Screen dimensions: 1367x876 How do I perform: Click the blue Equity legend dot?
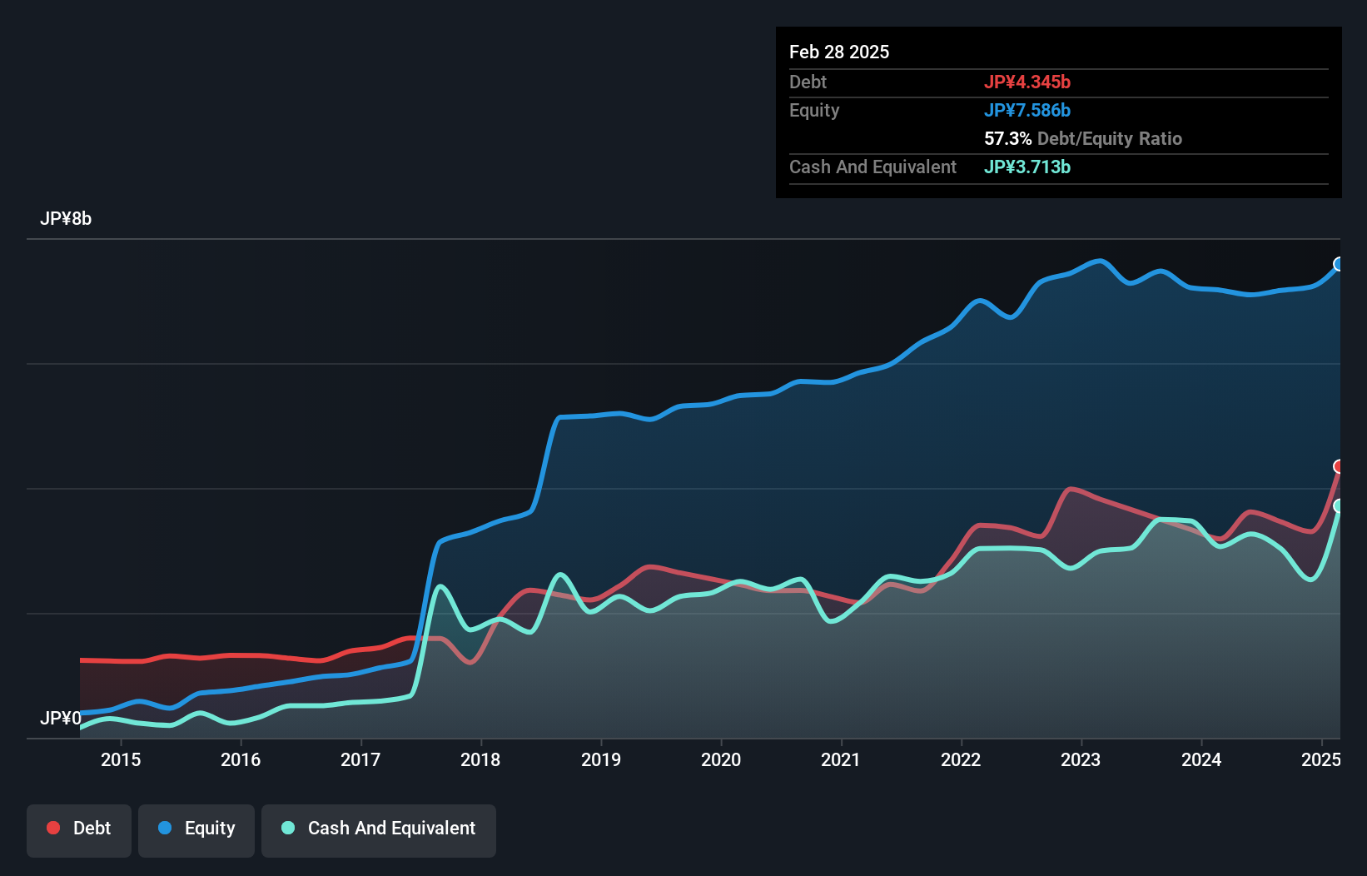point(165,828)
